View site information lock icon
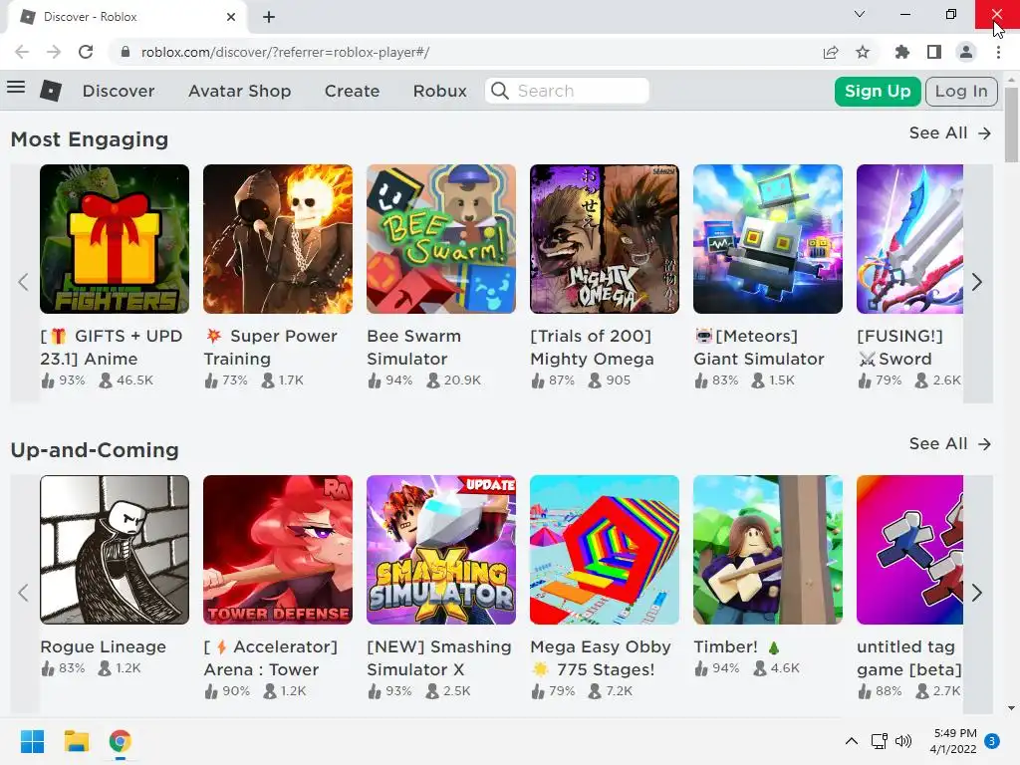 tap(126, 52)
